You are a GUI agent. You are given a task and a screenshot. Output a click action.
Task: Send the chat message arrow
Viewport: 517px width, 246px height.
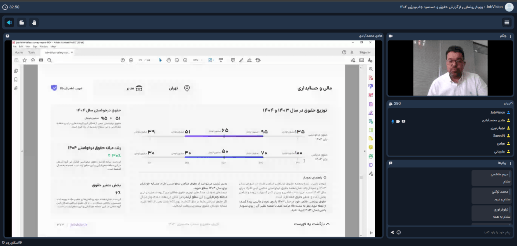(392, 232)
